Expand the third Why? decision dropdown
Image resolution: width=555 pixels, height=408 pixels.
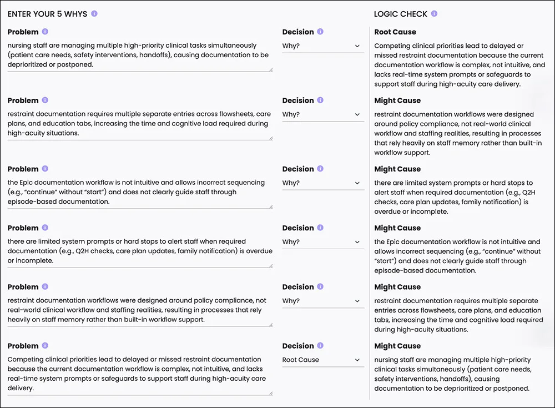[x=323, y=183]
